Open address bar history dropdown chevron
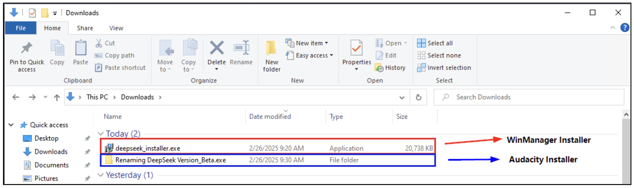634x188 pixels. pyautogui.click(x=402, y=97)
